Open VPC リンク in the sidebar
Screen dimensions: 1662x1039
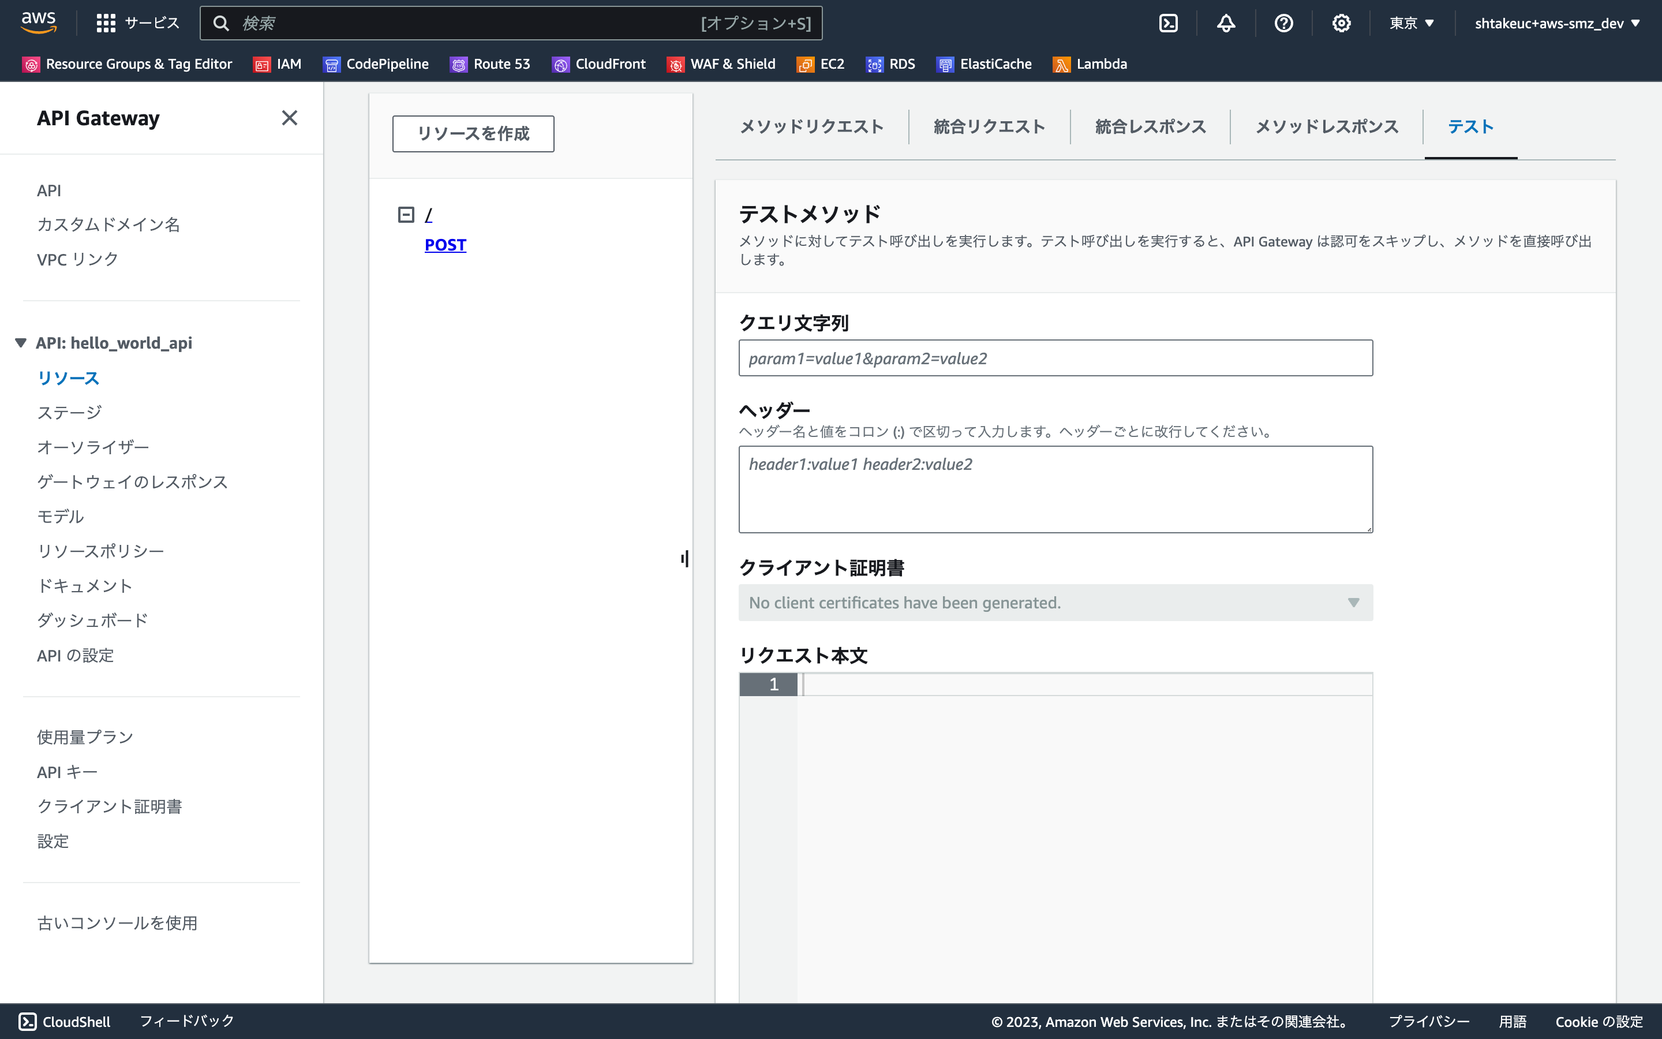(77, 259)
